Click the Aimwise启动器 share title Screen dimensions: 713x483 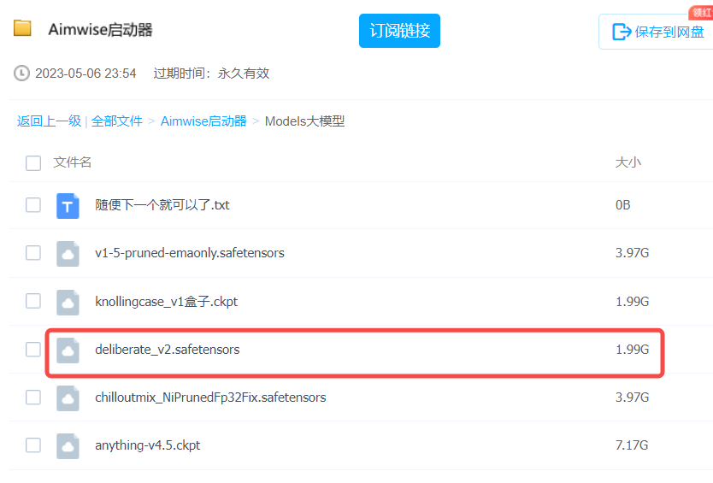pyautogui.click(x=101, y=30)
